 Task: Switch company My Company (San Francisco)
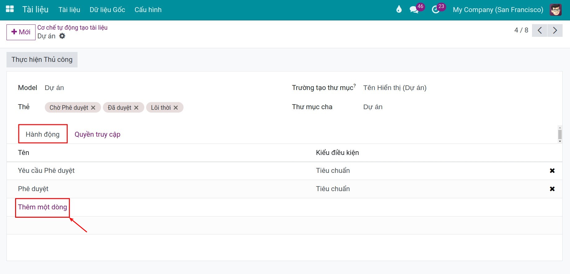point(498,10)
